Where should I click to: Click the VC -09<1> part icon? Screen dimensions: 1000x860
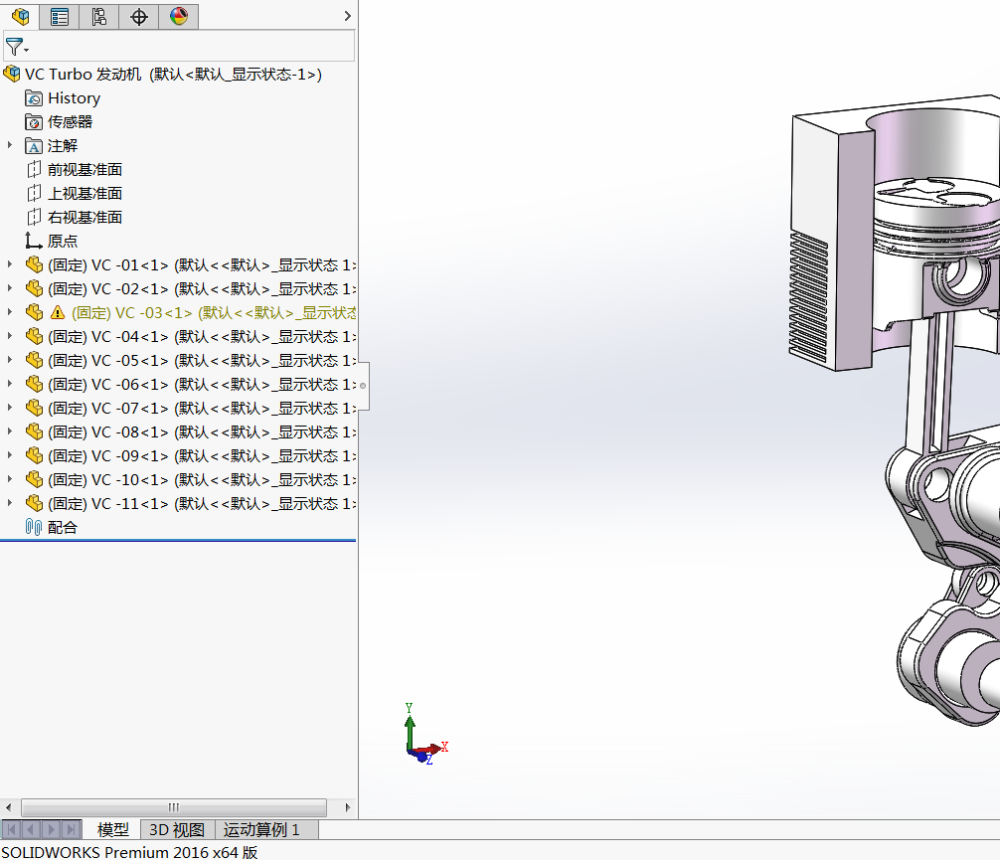click(34, 455)
